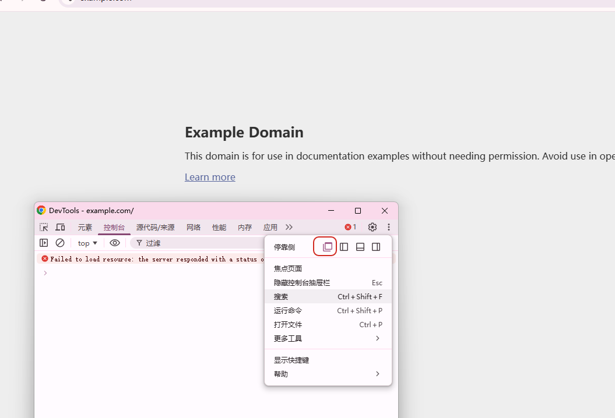This screenshot has height=418, width=615.
Task: Toggle the device toolbar icon
Action: click(60, 227)
